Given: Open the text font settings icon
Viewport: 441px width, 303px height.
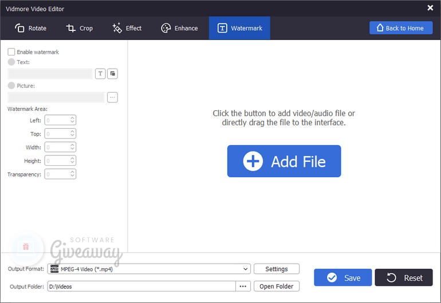Looking at the screenshot, I should point(100,74).
